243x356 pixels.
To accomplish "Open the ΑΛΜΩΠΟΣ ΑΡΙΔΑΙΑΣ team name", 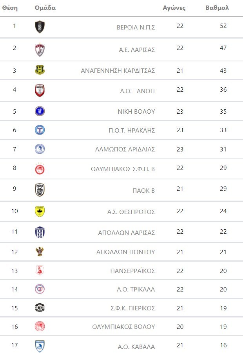I will click(125, 149).
